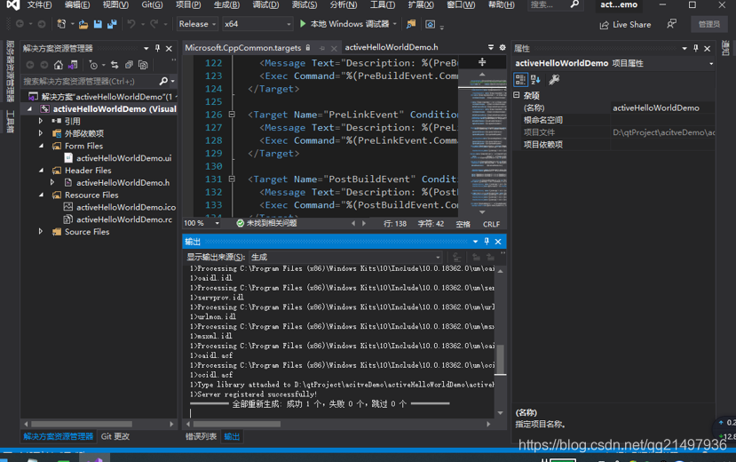This screenshot has width=736, height=462.
Task: Collapse the Form Files folder
Action: pos(41,146)
